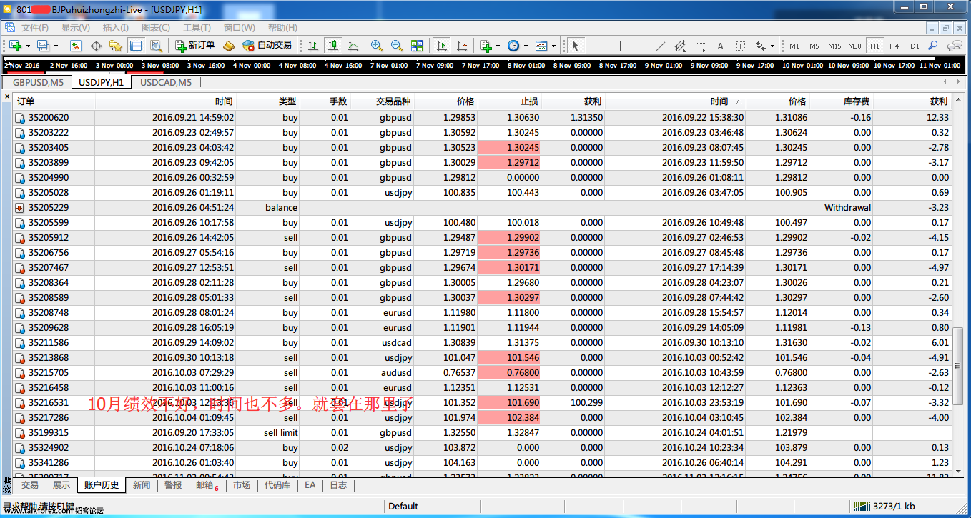Image resolution: width=971 pixels, height=518 pixels.
Task: Open the 日志 terminal tab
Action: 338,485
